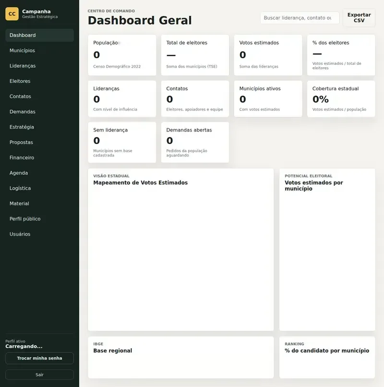384x387 pixels.
Task: Click the % dos eleitores card
Action: point(341,55)
